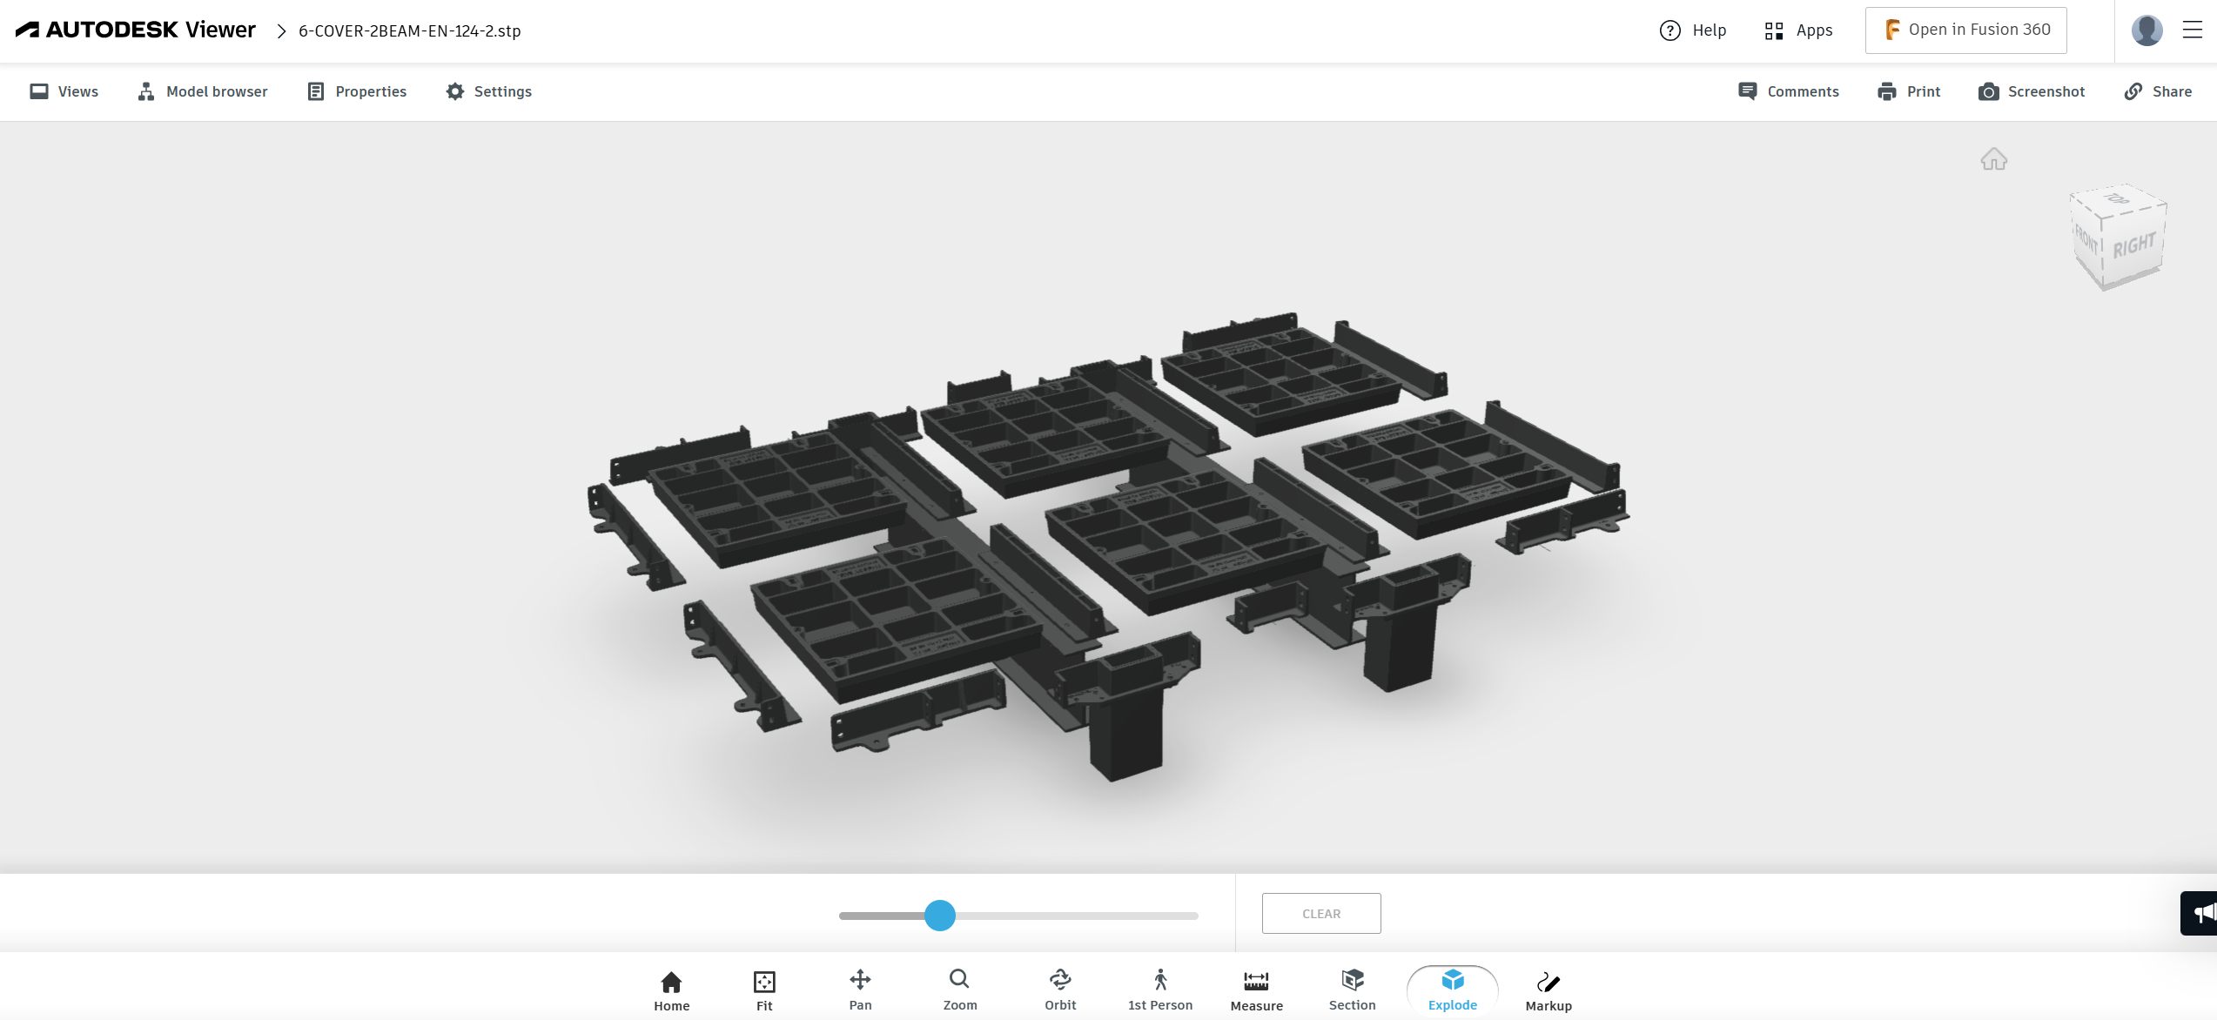
Task: Fit model to view
Action: (x=763, y=990)
